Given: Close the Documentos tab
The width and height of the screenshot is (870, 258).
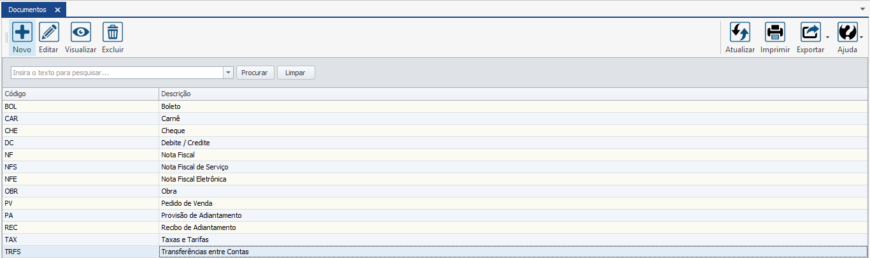Looking at the screenshot, I should [57, 10].
